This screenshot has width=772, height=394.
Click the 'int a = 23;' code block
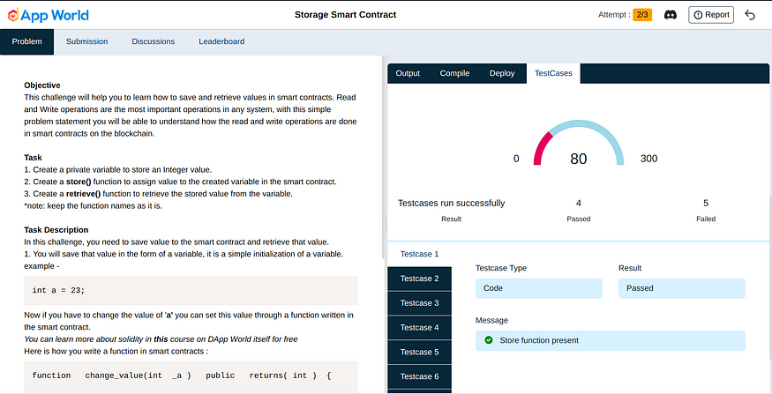coord(191,291)
